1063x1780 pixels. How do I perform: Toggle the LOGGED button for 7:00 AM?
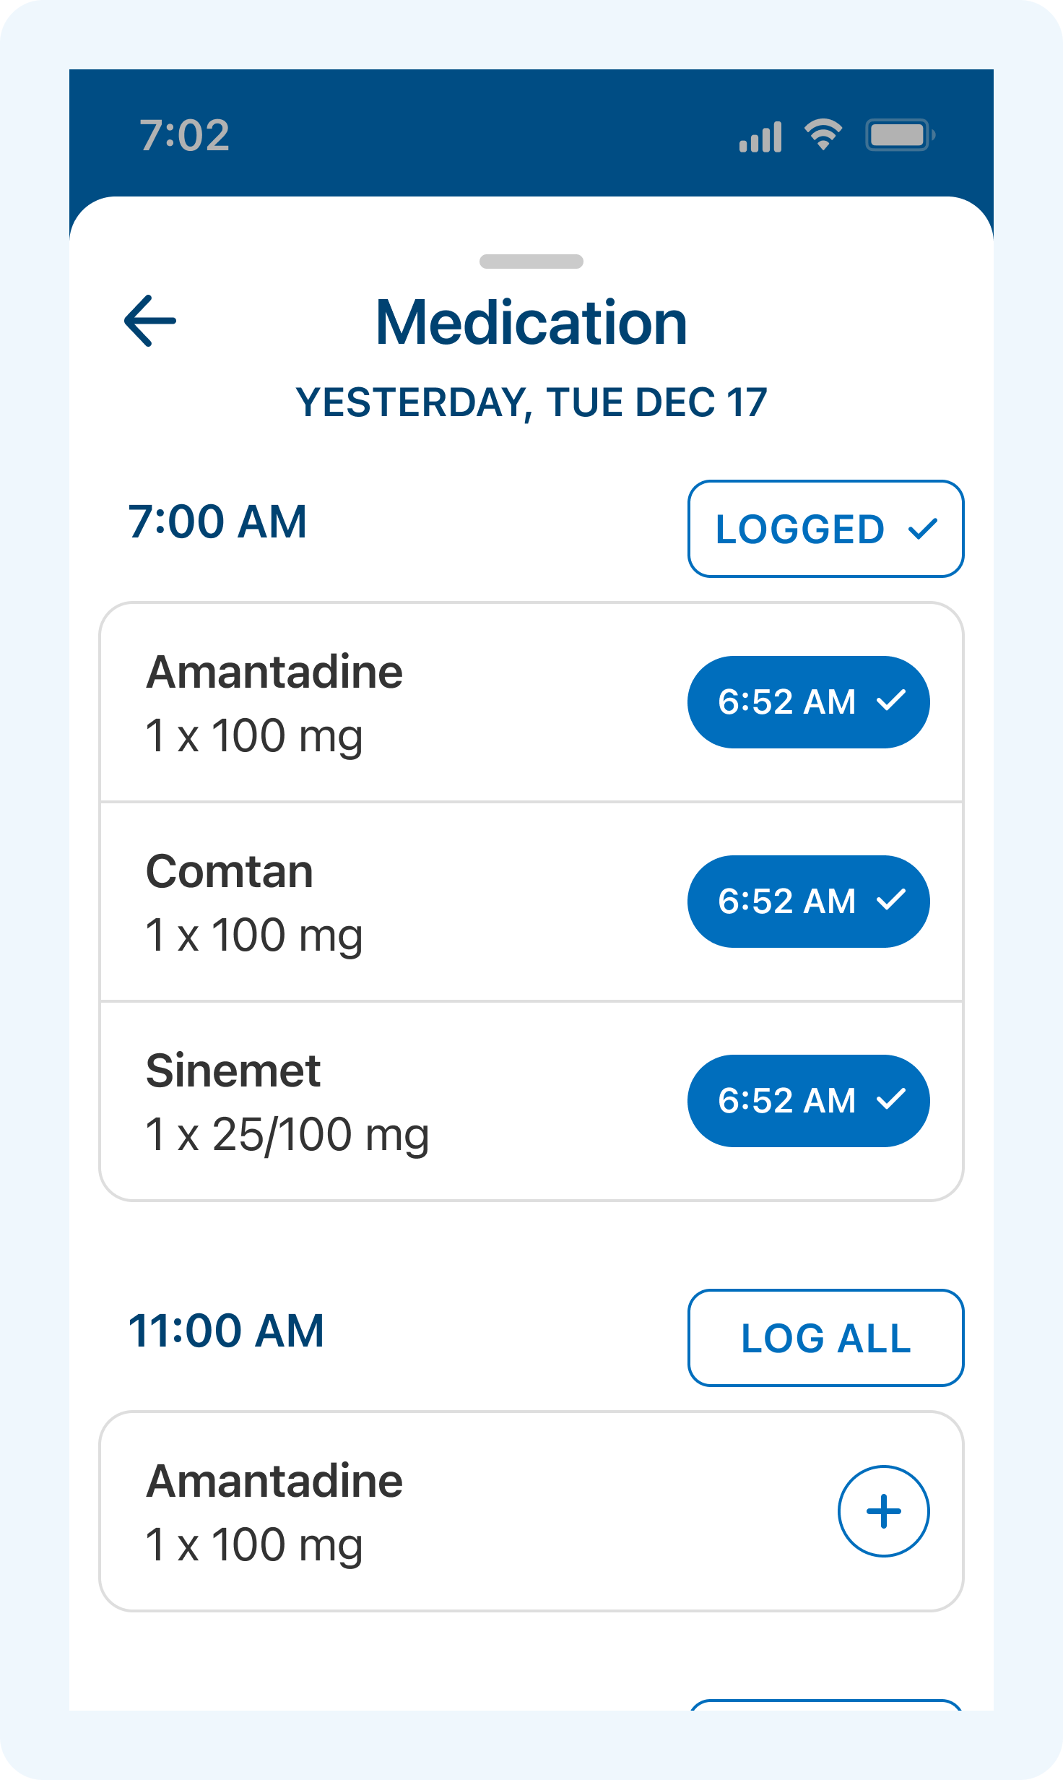(x=825, y=529)
